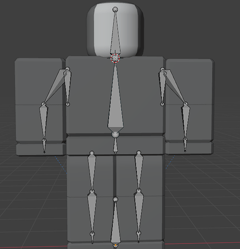This screenshot has width=240, height=249.
Task: Click the elbow joint sphere of the left arm
Action: (x=43, y=104)
